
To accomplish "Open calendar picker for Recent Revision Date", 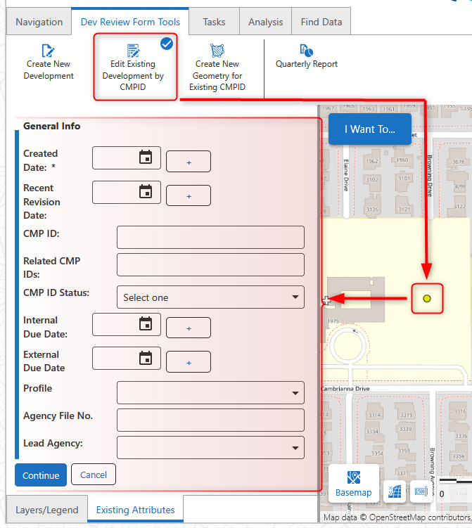I will (x=146, y=191).
